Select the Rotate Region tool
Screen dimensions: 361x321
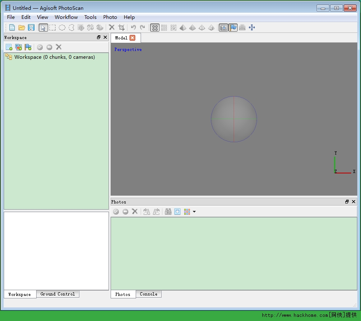(90, 28)
